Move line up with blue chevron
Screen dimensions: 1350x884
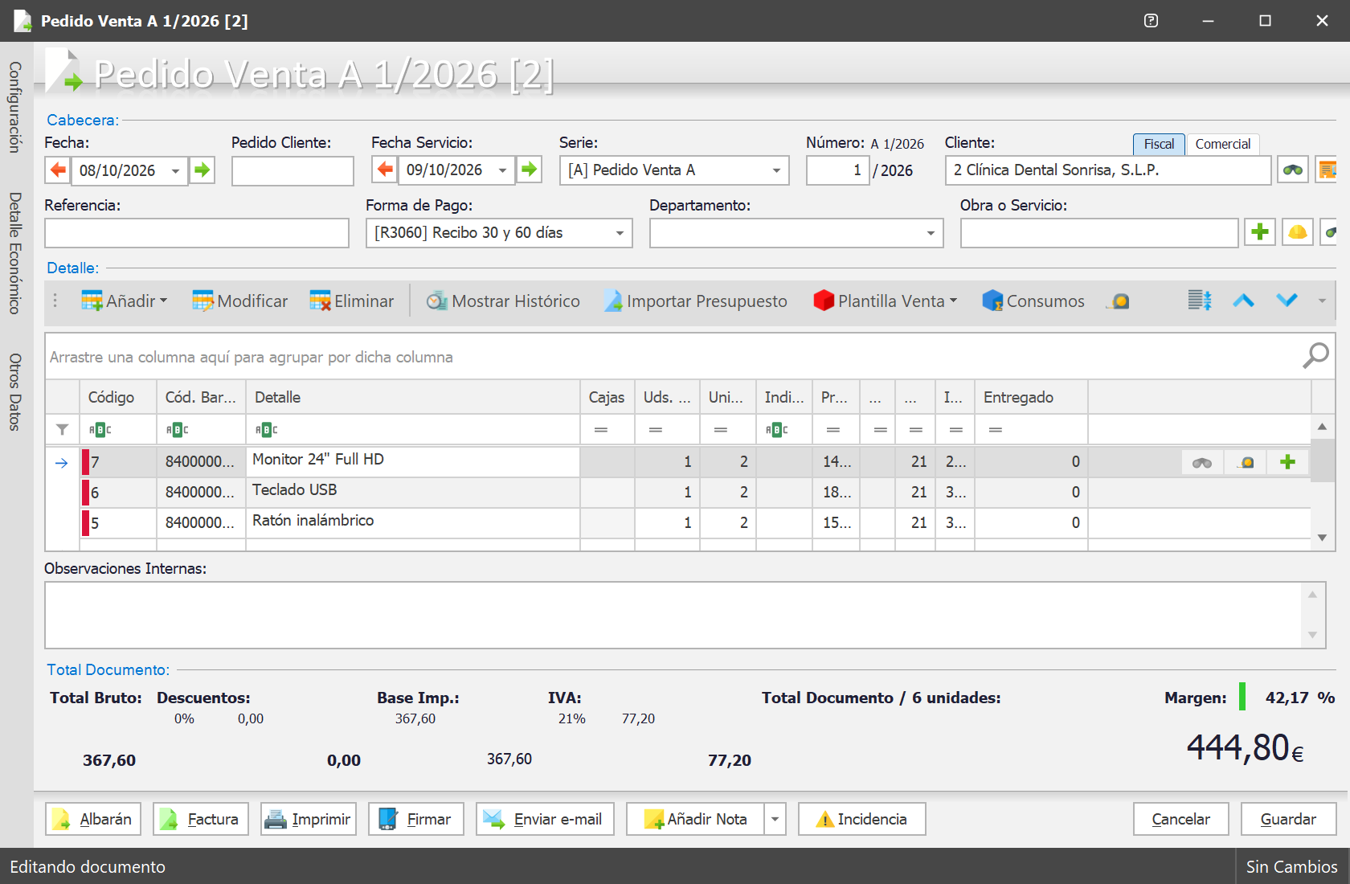pyautogui.click(x=1243, y=301)
